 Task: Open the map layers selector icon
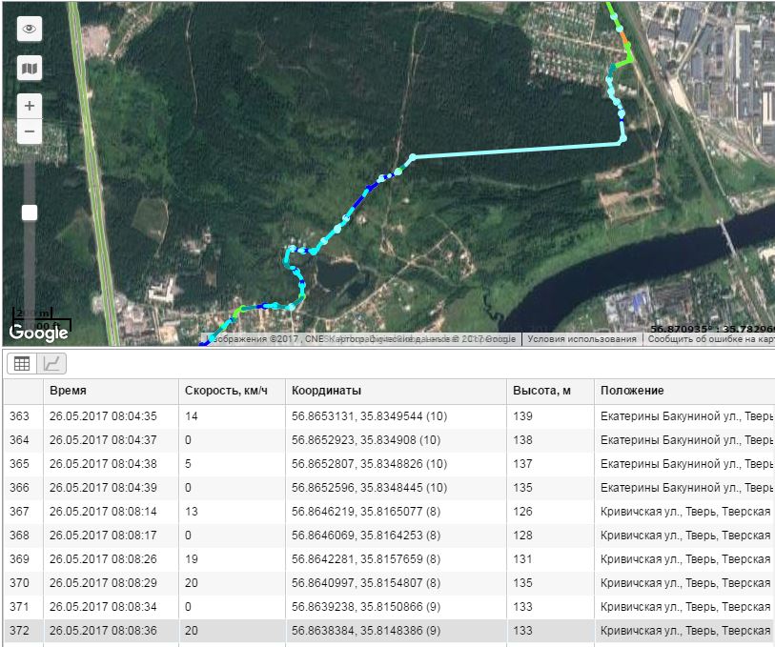pos(30,69)
